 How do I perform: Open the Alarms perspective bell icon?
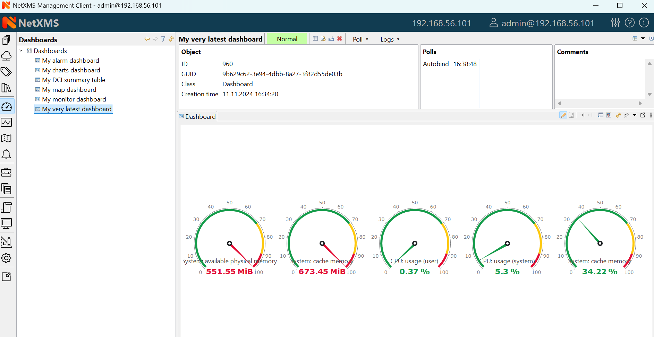coord(6,154)
